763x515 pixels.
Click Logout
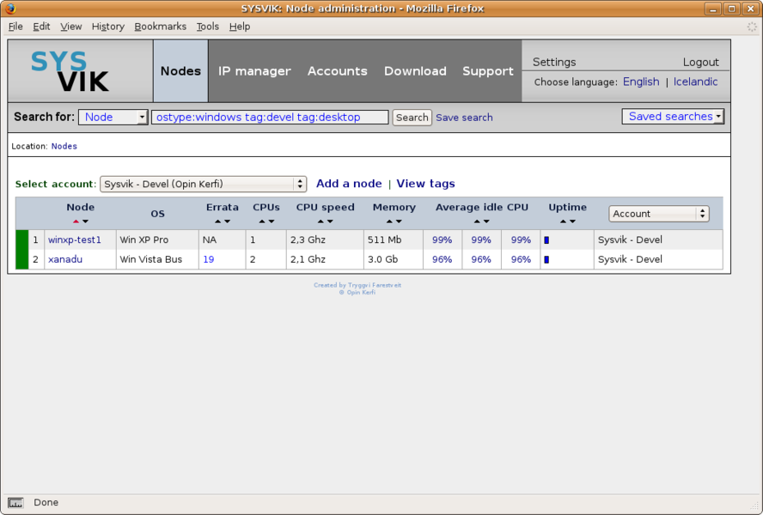point(701,62)
